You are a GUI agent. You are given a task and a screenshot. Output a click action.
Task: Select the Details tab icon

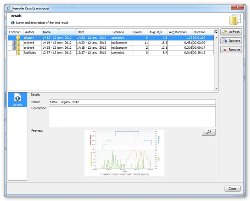pos(17,100)
